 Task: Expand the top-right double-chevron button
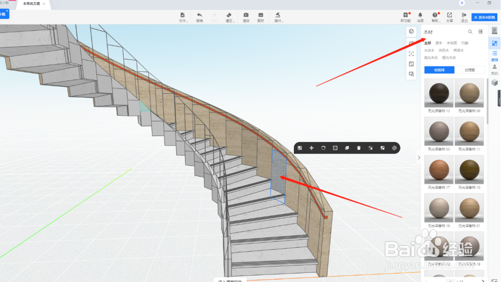coord(462,3)
